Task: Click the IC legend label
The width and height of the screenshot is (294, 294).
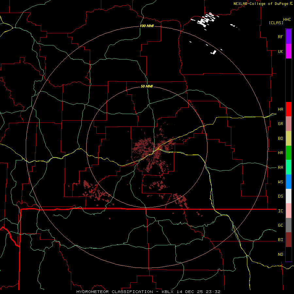Action: coord(280,211)
